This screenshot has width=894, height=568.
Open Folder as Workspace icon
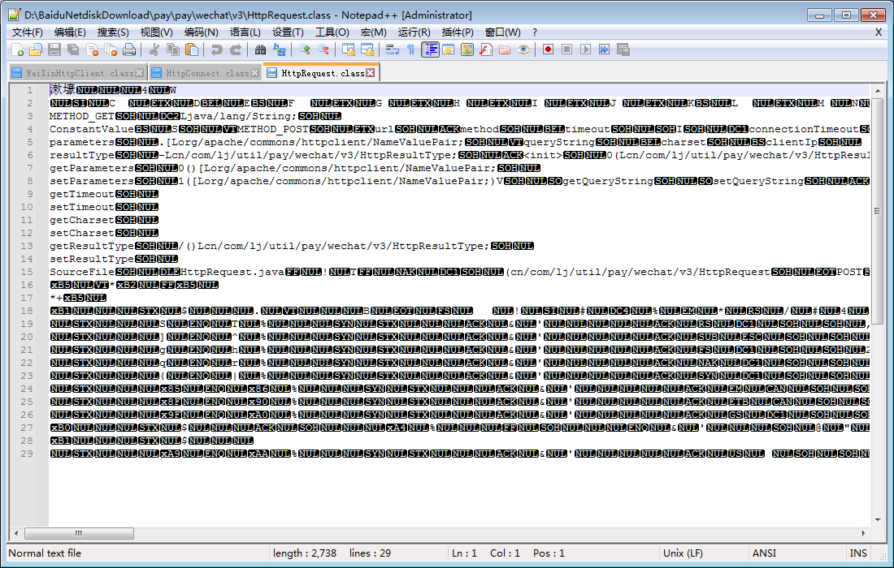[x=505, y=50]
